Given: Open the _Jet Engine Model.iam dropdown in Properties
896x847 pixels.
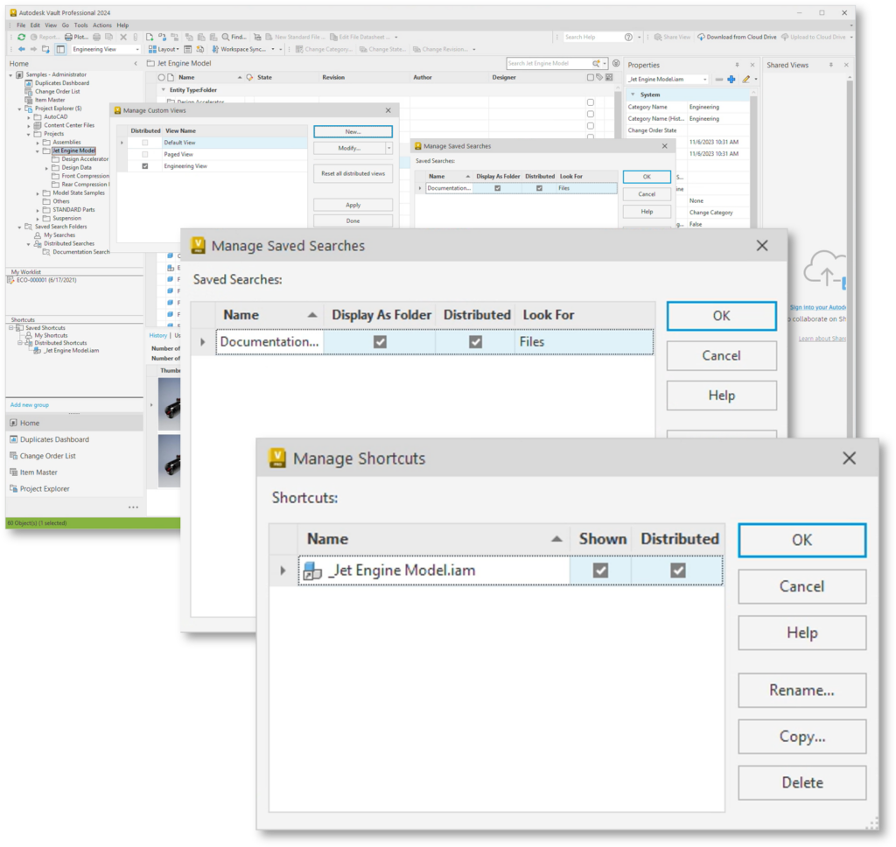Looking at the screenshot, I should [x=705, y=80].
